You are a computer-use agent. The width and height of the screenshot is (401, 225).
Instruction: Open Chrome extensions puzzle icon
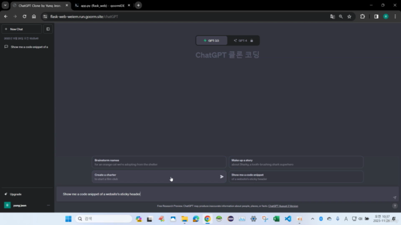362,17
